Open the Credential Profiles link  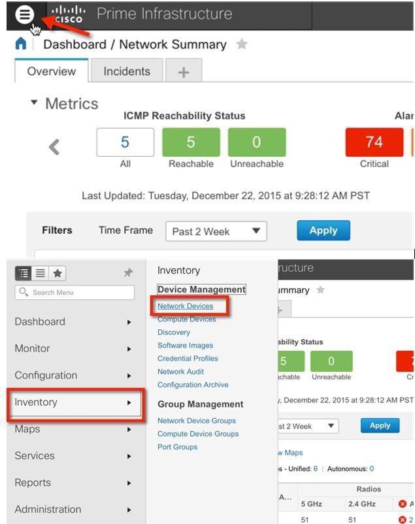coord(188,358)
